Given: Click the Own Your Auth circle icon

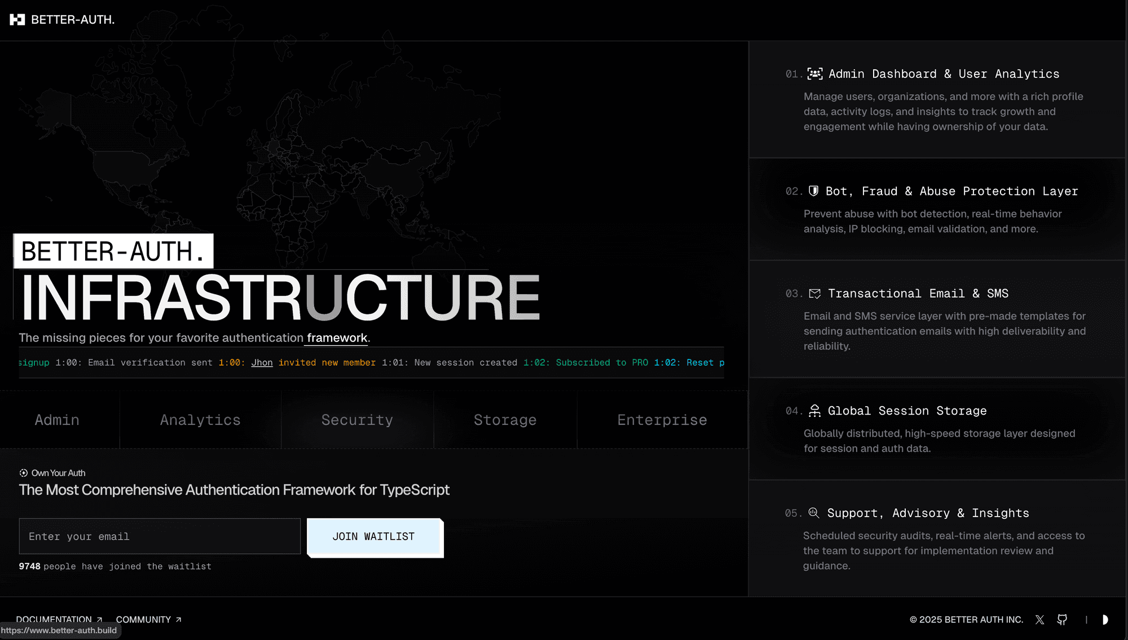Looking at the screenshot, I should (x=23, y=473).
